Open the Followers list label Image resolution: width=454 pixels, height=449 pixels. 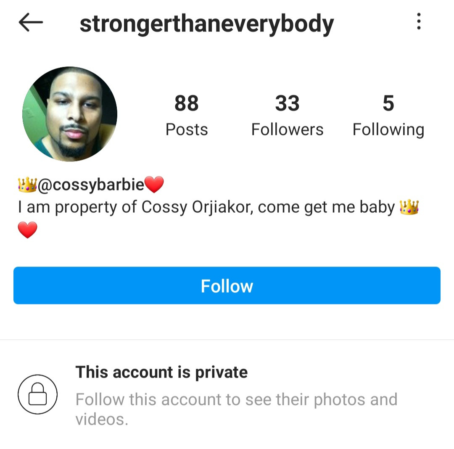287,129
